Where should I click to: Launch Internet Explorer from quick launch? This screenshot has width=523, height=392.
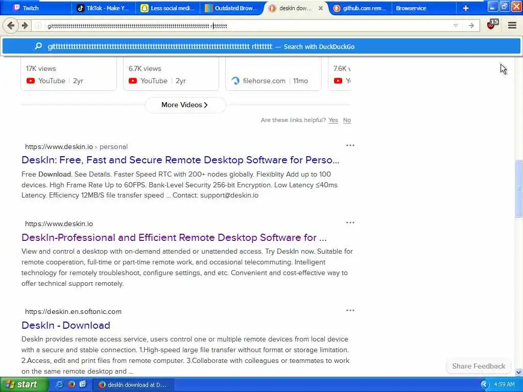[x=60, y=385]
